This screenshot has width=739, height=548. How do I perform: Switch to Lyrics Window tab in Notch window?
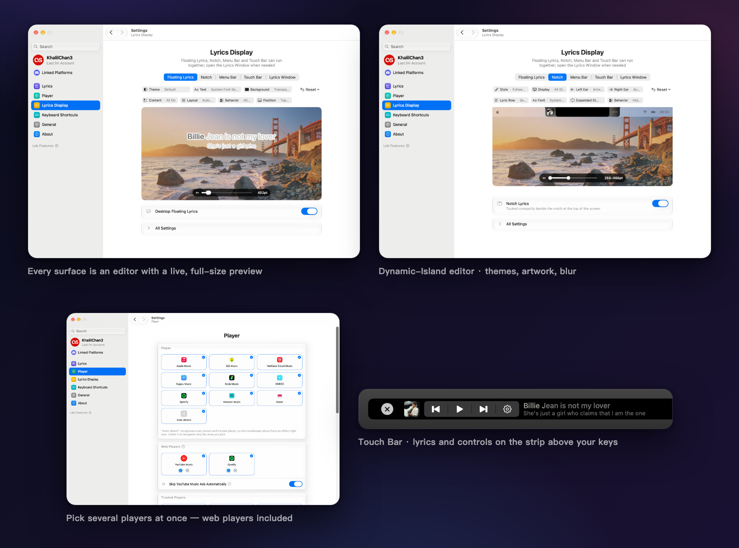click(x=634, y=77)
